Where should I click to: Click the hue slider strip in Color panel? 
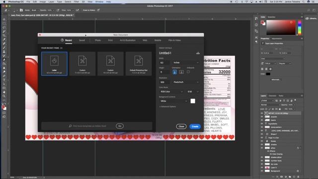coord(300,28)
